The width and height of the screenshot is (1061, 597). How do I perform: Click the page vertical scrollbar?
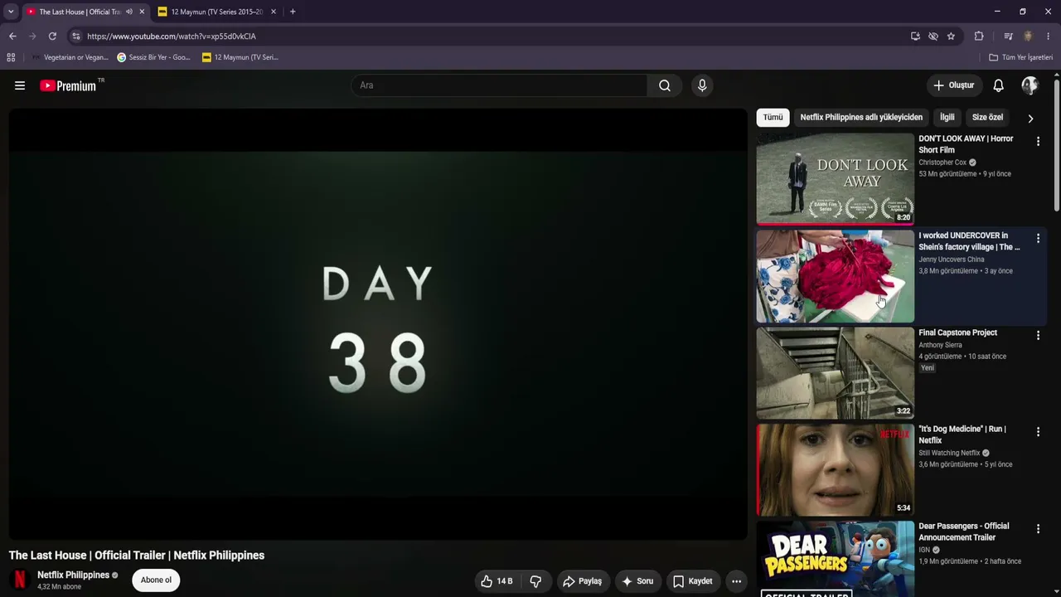pos(1057,145)
